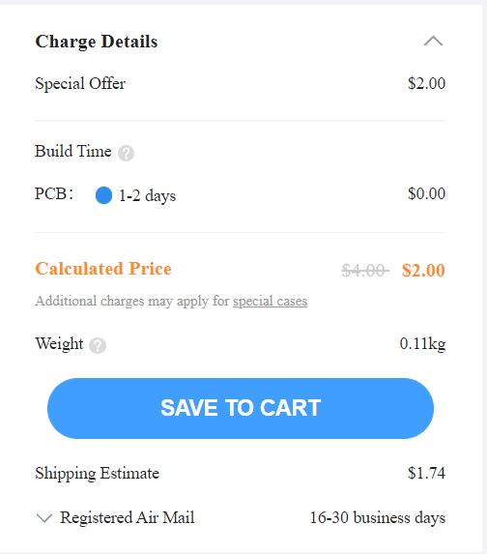This screenshot has width=487, height=554.
Task: Click the Build Time label text
Action: click(73, 151)
